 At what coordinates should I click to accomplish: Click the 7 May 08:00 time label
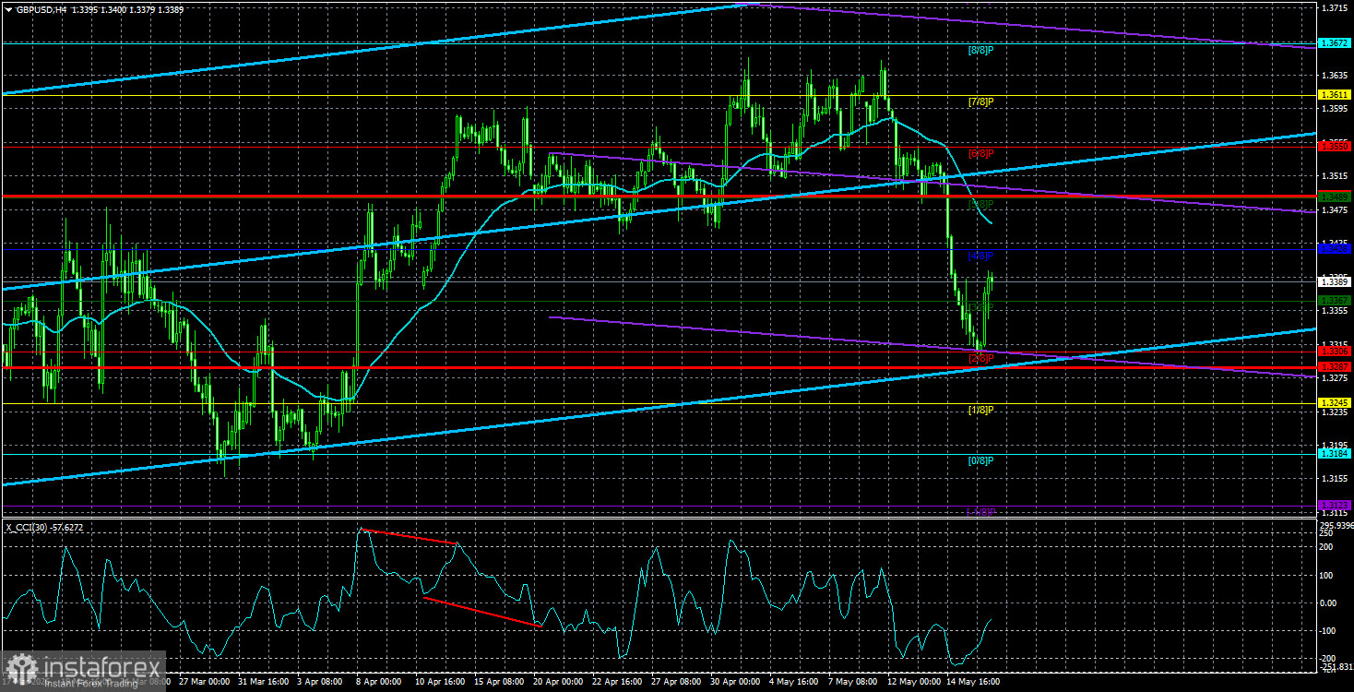pos(855,684)
